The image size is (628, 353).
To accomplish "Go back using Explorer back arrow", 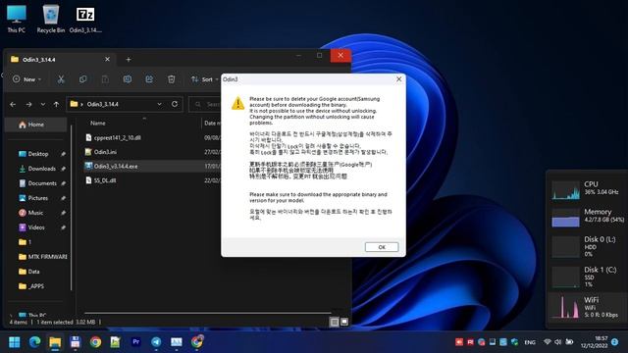I will (13, 104).
